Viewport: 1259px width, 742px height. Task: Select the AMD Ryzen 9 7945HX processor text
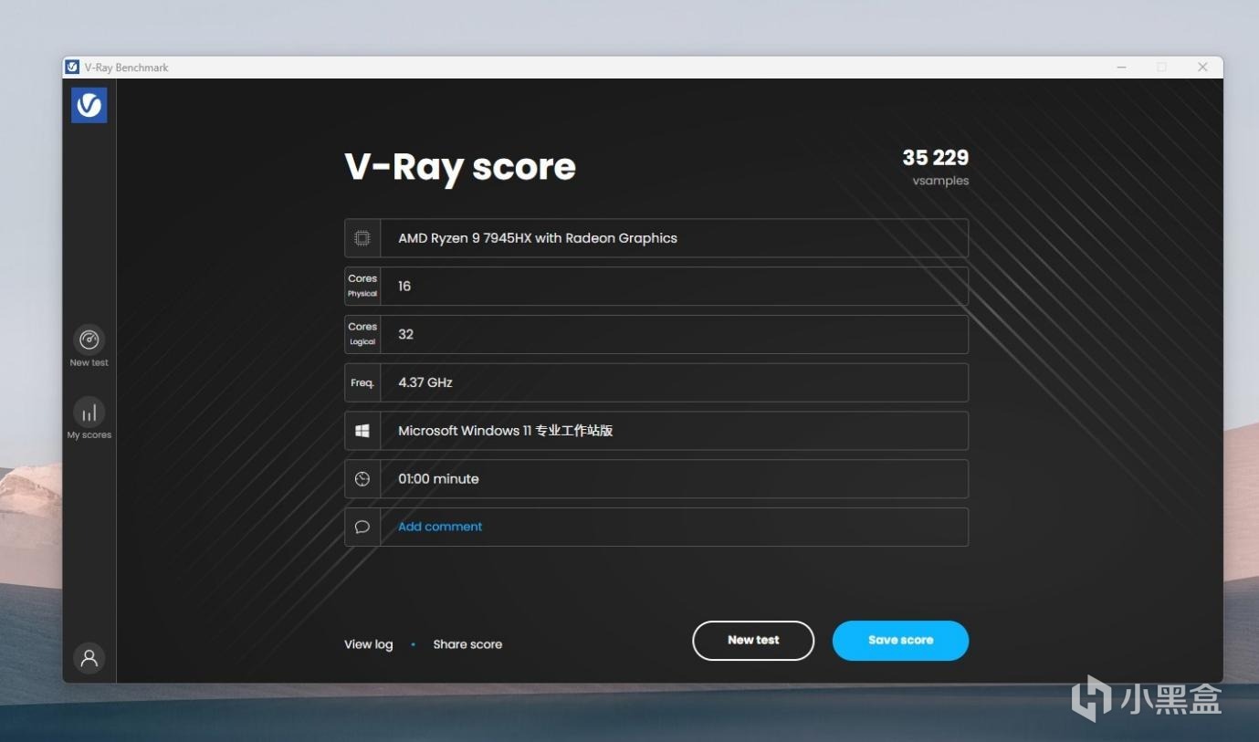tap(538, 238)
